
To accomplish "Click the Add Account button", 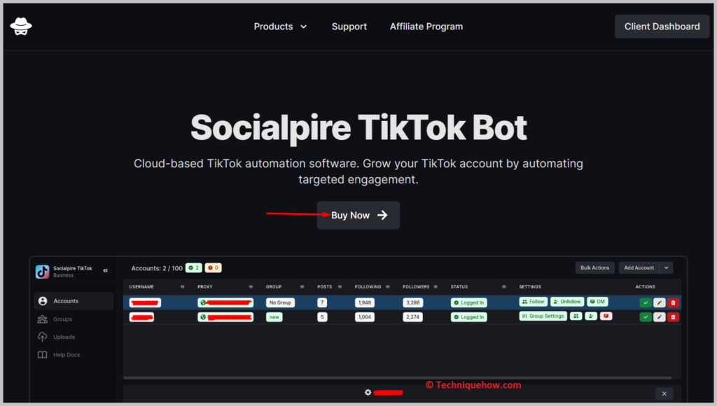I will pyautogui.click(x=639, y=268).
